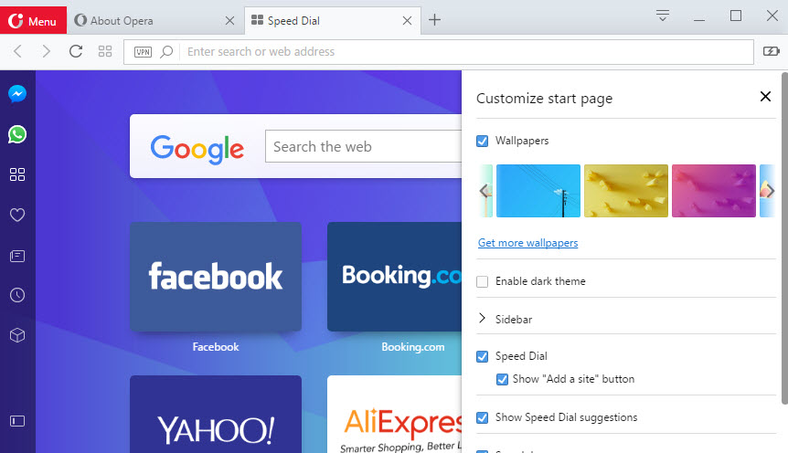Uncheck Show "Add a site" button
Screen dimensions: 788x453
(x=502, y=379)
